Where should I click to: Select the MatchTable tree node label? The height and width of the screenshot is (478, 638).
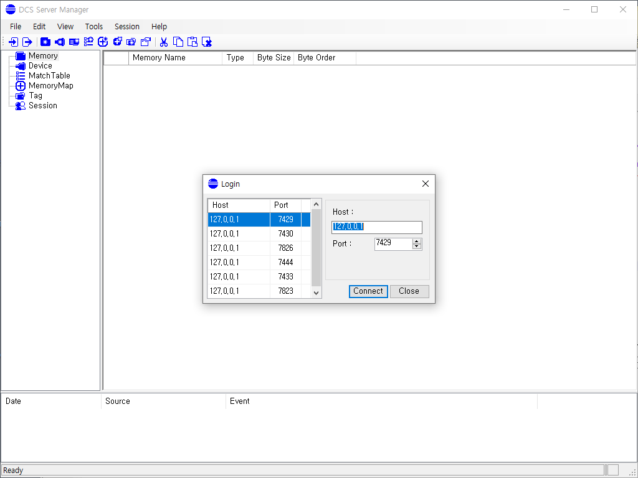(x=49, y=75)
